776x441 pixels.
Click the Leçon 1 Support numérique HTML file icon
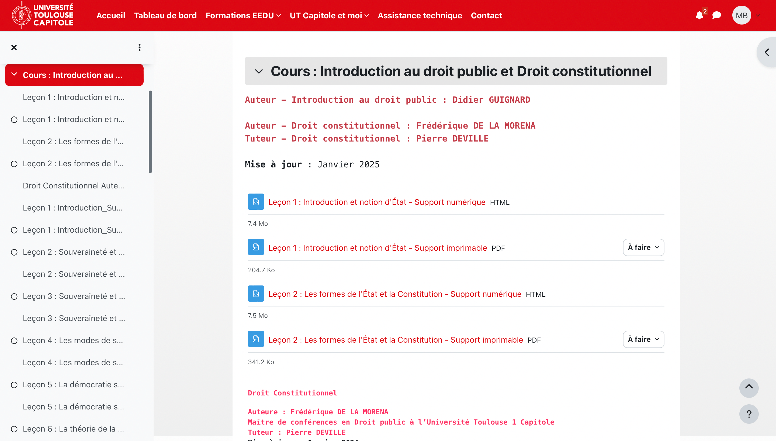256,202
